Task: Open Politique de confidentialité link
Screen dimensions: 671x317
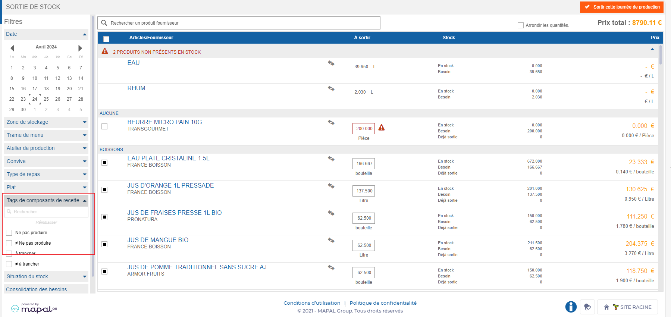Action: point(383,303)
